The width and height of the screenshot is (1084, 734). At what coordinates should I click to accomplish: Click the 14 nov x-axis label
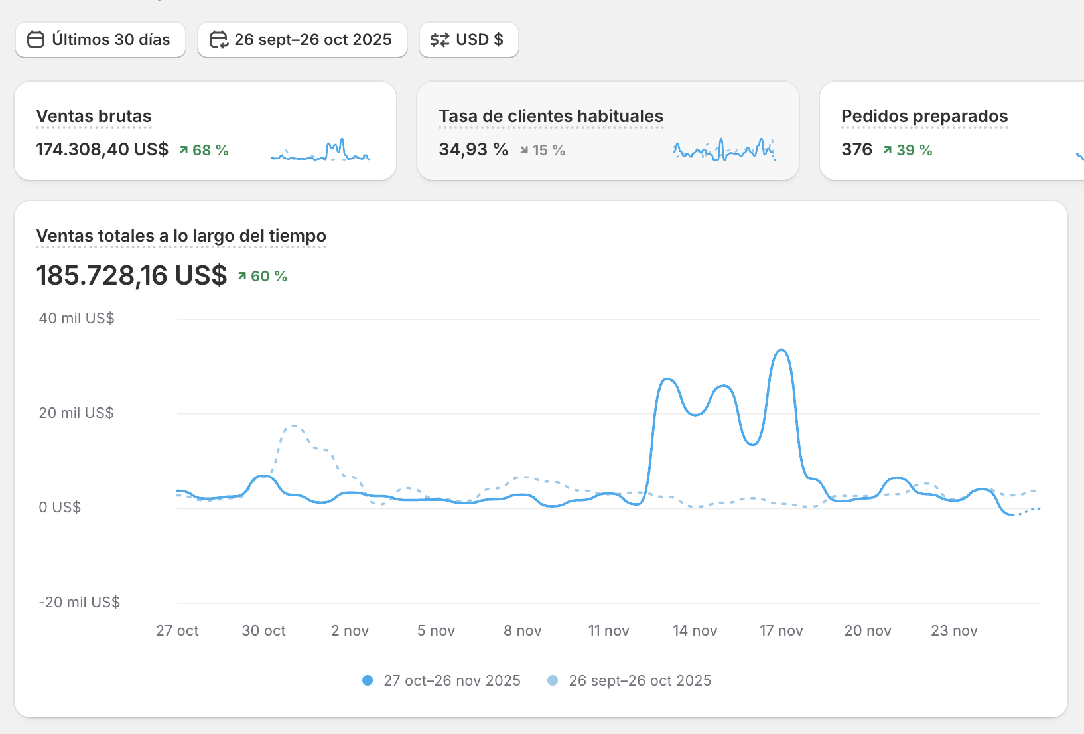(x=695, y=630)
